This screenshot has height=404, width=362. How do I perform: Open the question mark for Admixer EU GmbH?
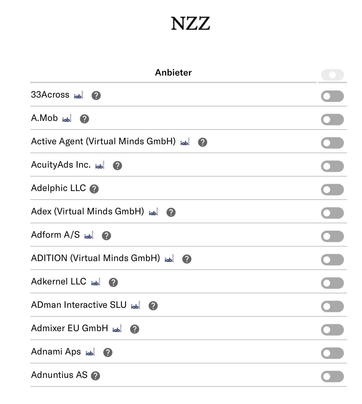[135, 329]
